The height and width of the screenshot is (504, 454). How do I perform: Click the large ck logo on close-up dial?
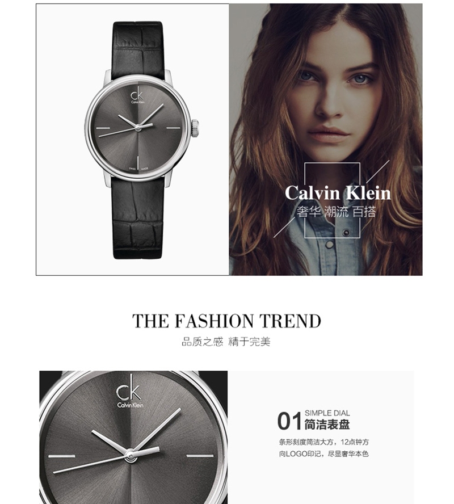coord(130,391)
